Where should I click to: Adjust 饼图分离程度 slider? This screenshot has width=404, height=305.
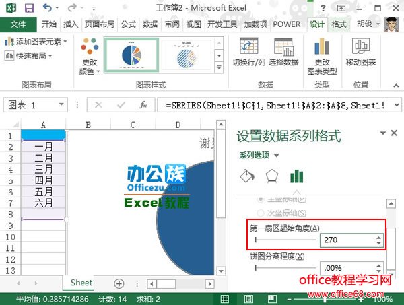285,268
